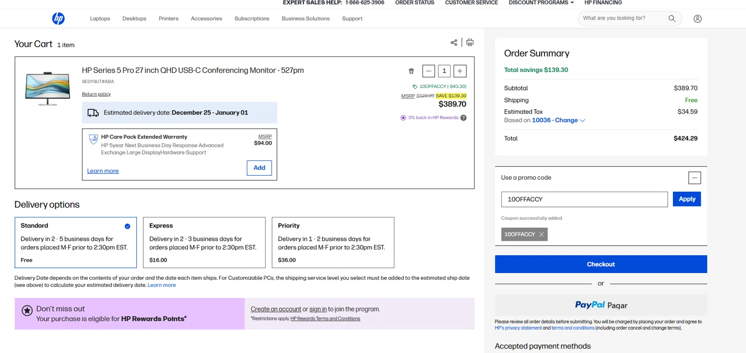Apply the promo code
This screenshot has width=746, height=353.
[687, 199]
